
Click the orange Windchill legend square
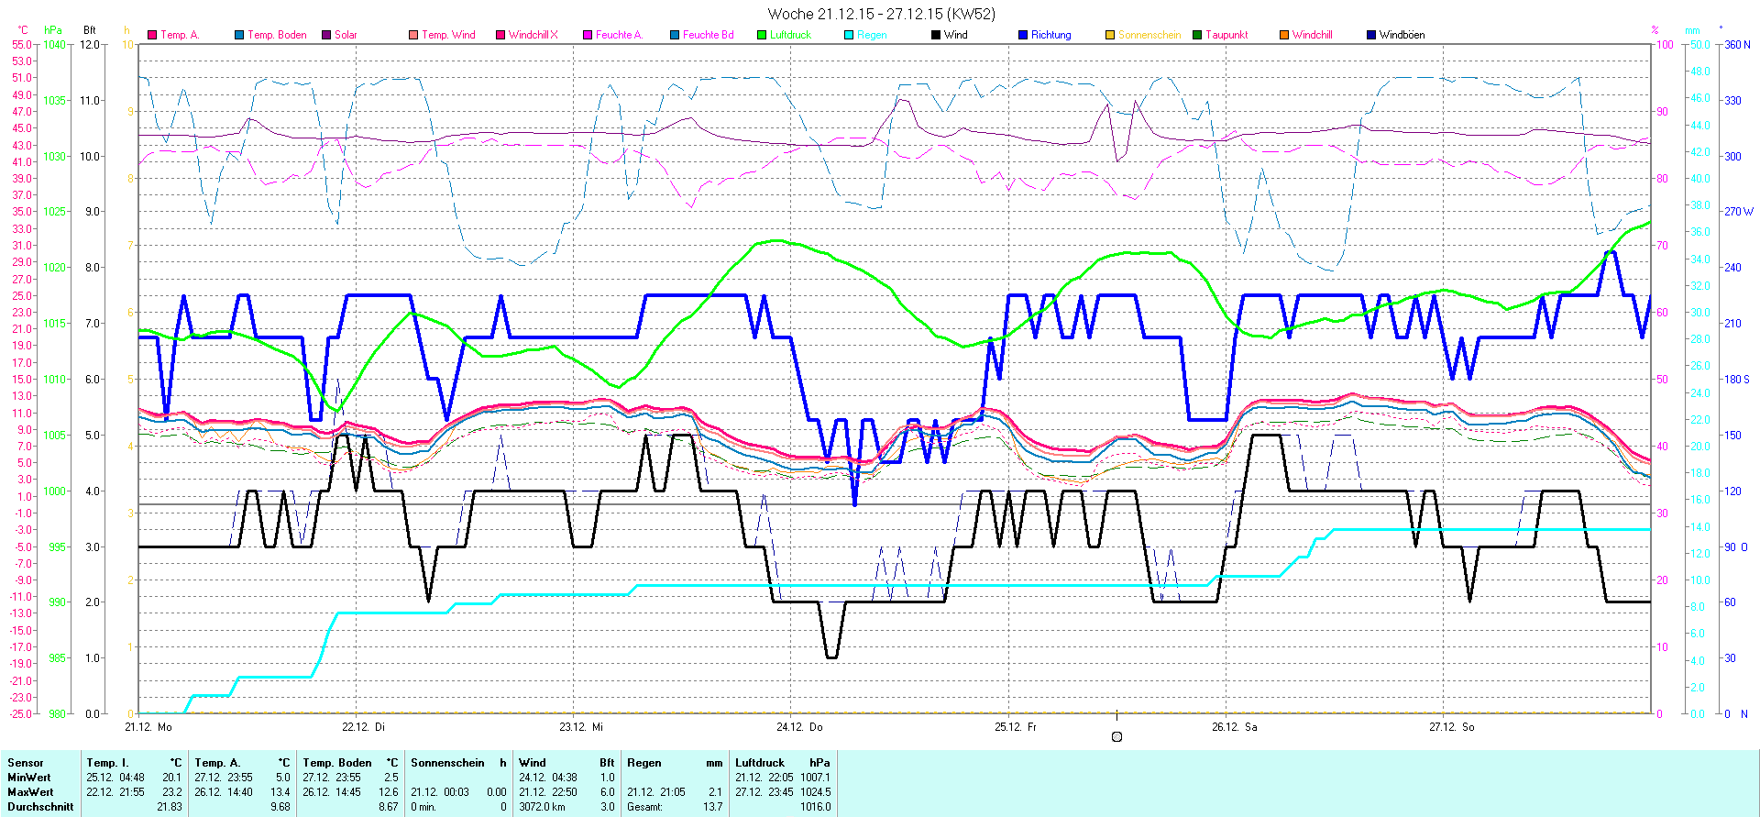click(x=1284, y=35)
